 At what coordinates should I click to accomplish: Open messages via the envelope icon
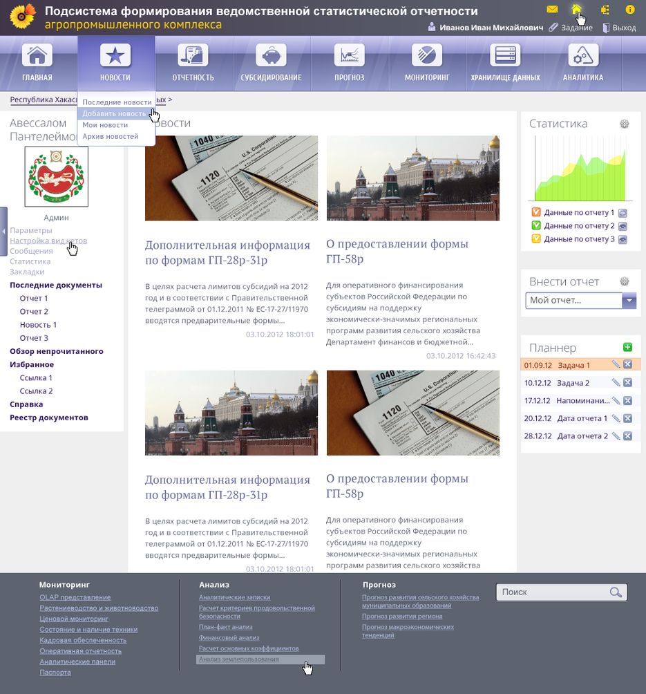tap(552, 9)
